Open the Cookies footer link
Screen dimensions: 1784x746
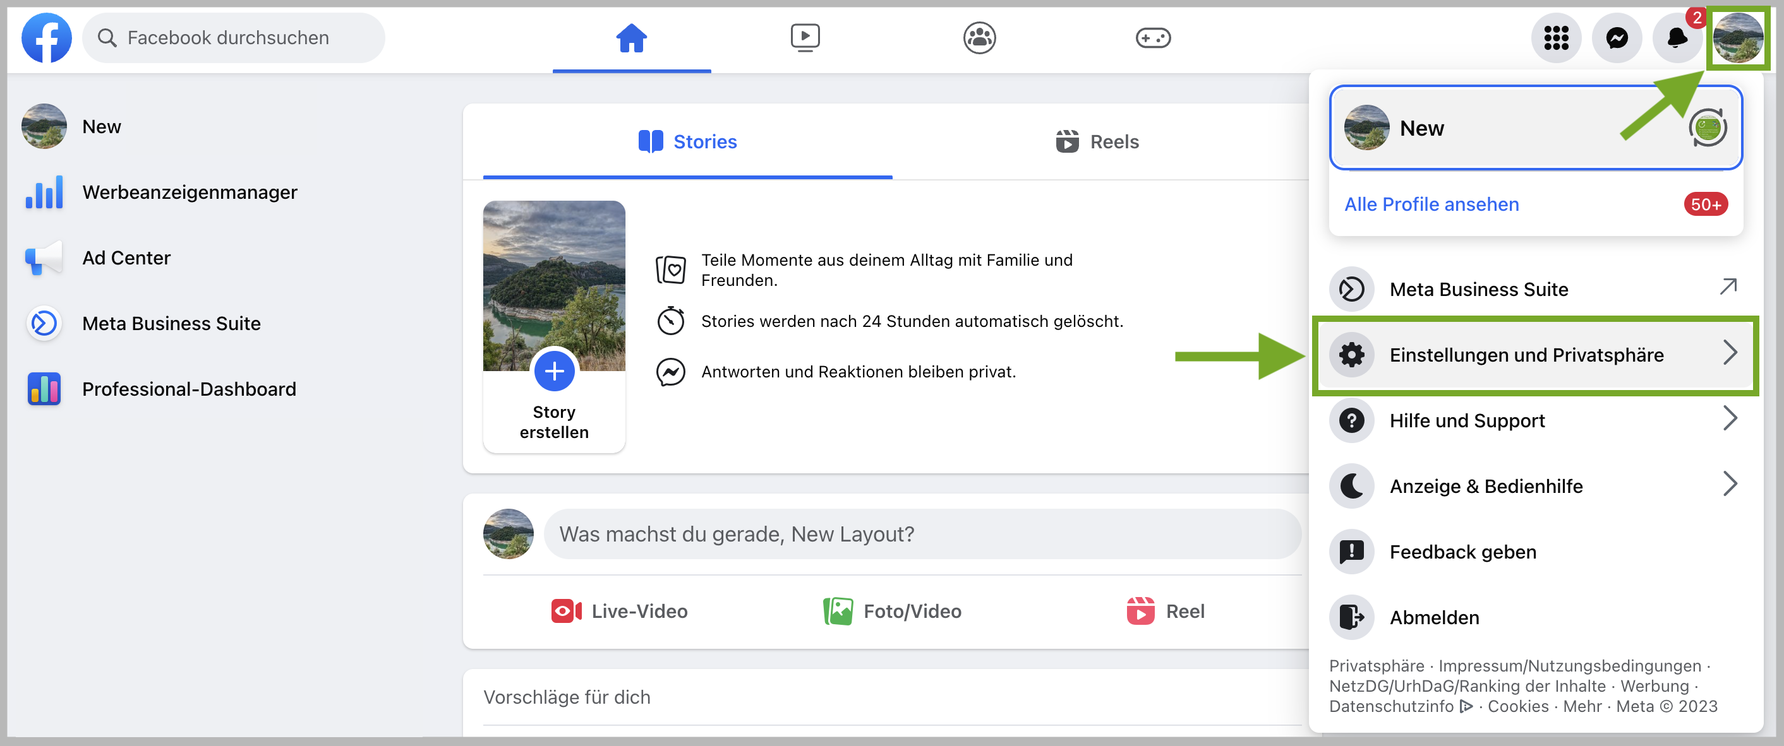(x=1518, y=706)
